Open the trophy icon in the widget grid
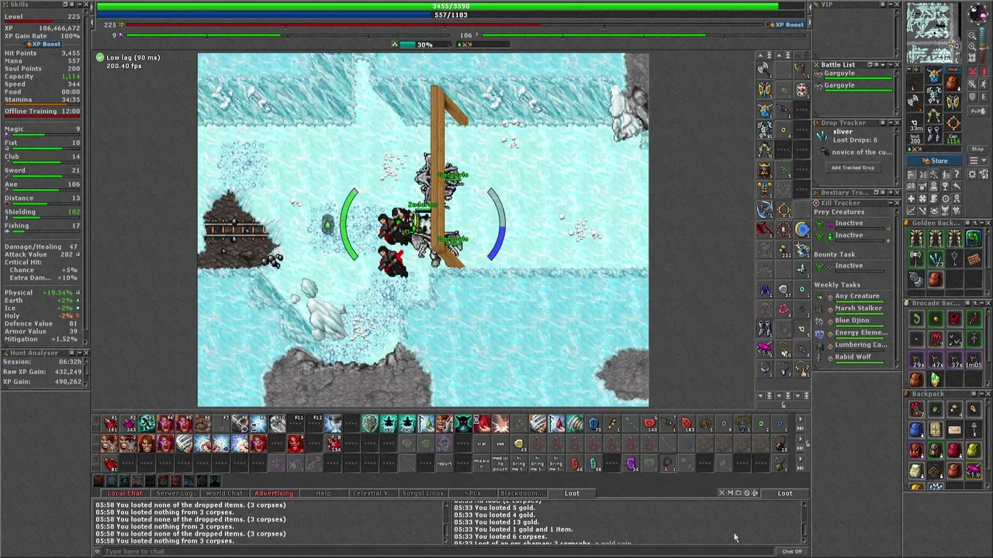This screenshot has width=993, height=558. coord(946,186)
